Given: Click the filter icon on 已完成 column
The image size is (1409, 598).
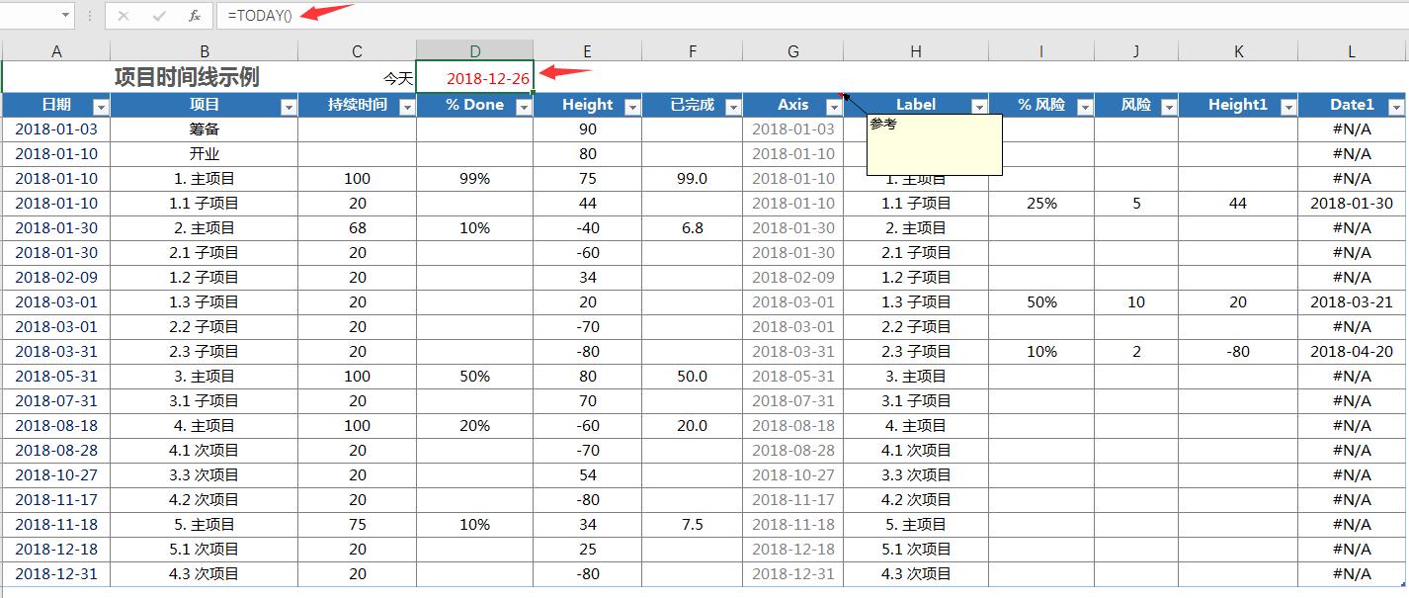Looking at the screenshot, I should point(732,105).
